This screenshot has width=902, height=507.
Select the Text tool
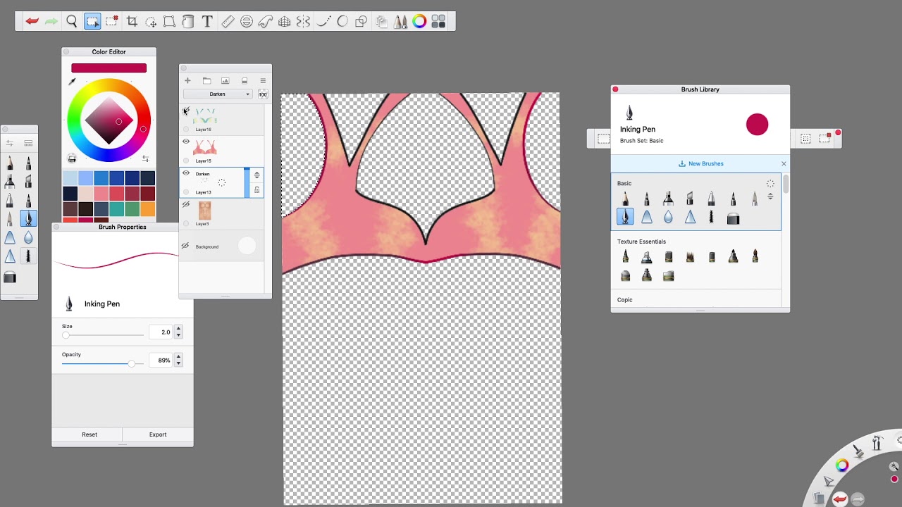(x=207, y=22)
